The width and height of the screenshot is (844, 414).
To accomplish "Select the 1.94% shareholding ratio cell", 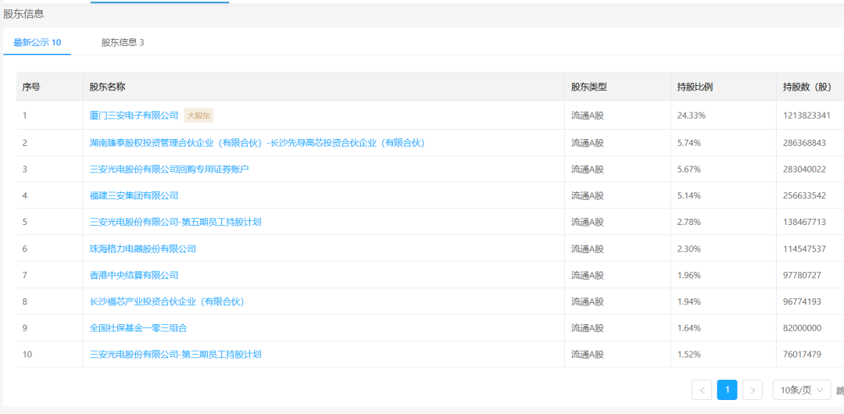I will coord(689,302).
